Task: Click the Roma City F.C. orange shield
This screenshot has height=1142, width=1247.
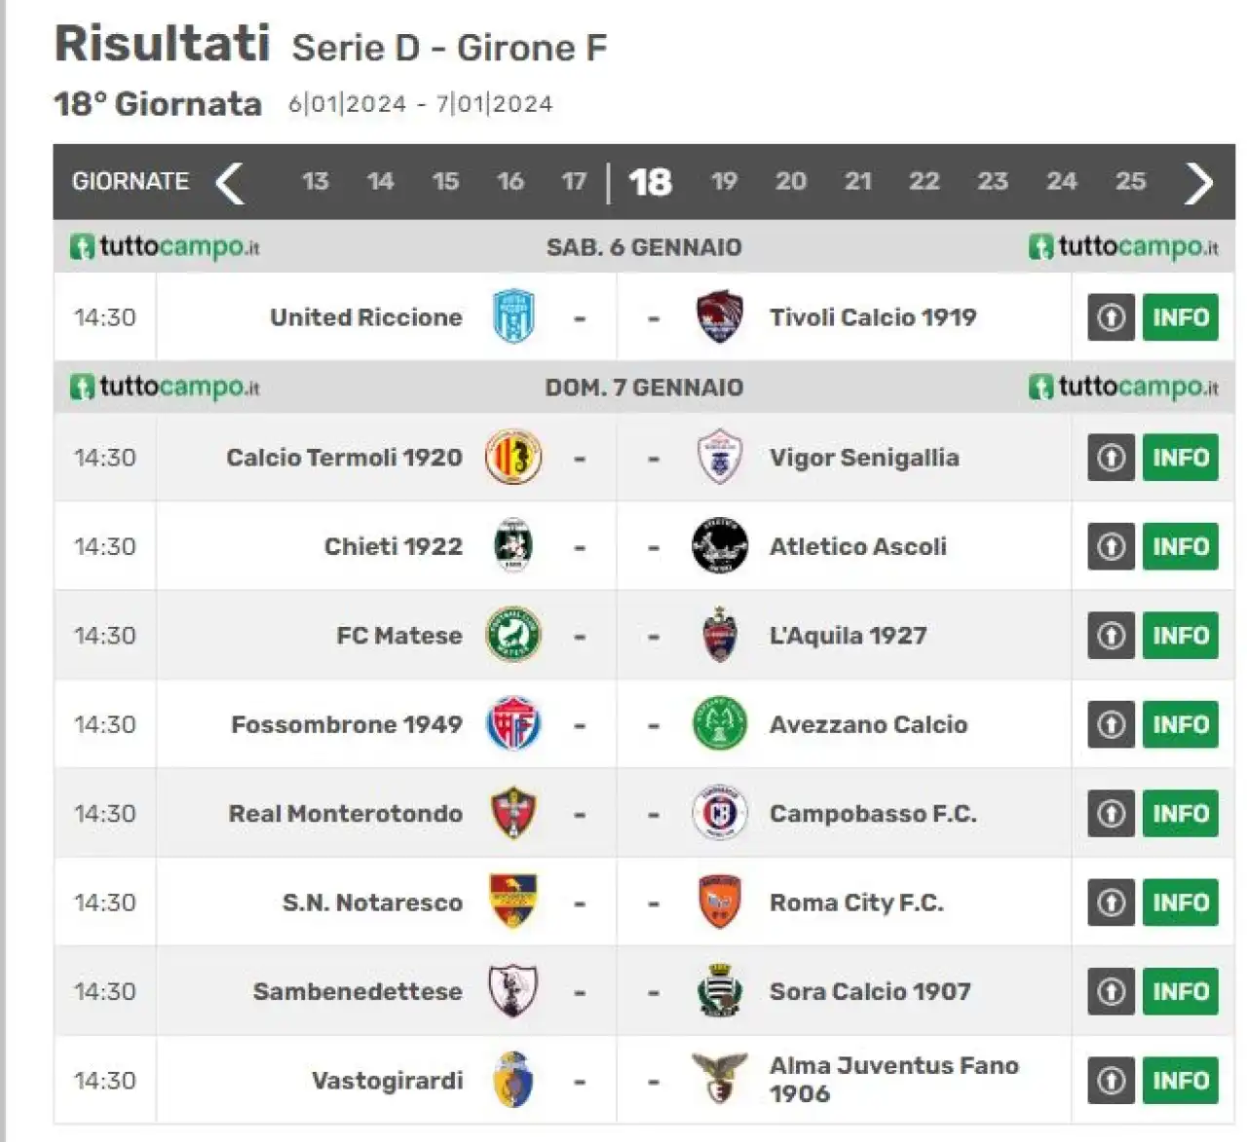Action: [719, 903]
